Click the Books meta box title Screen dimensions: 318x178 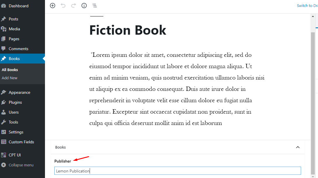[x=60, y=147]
